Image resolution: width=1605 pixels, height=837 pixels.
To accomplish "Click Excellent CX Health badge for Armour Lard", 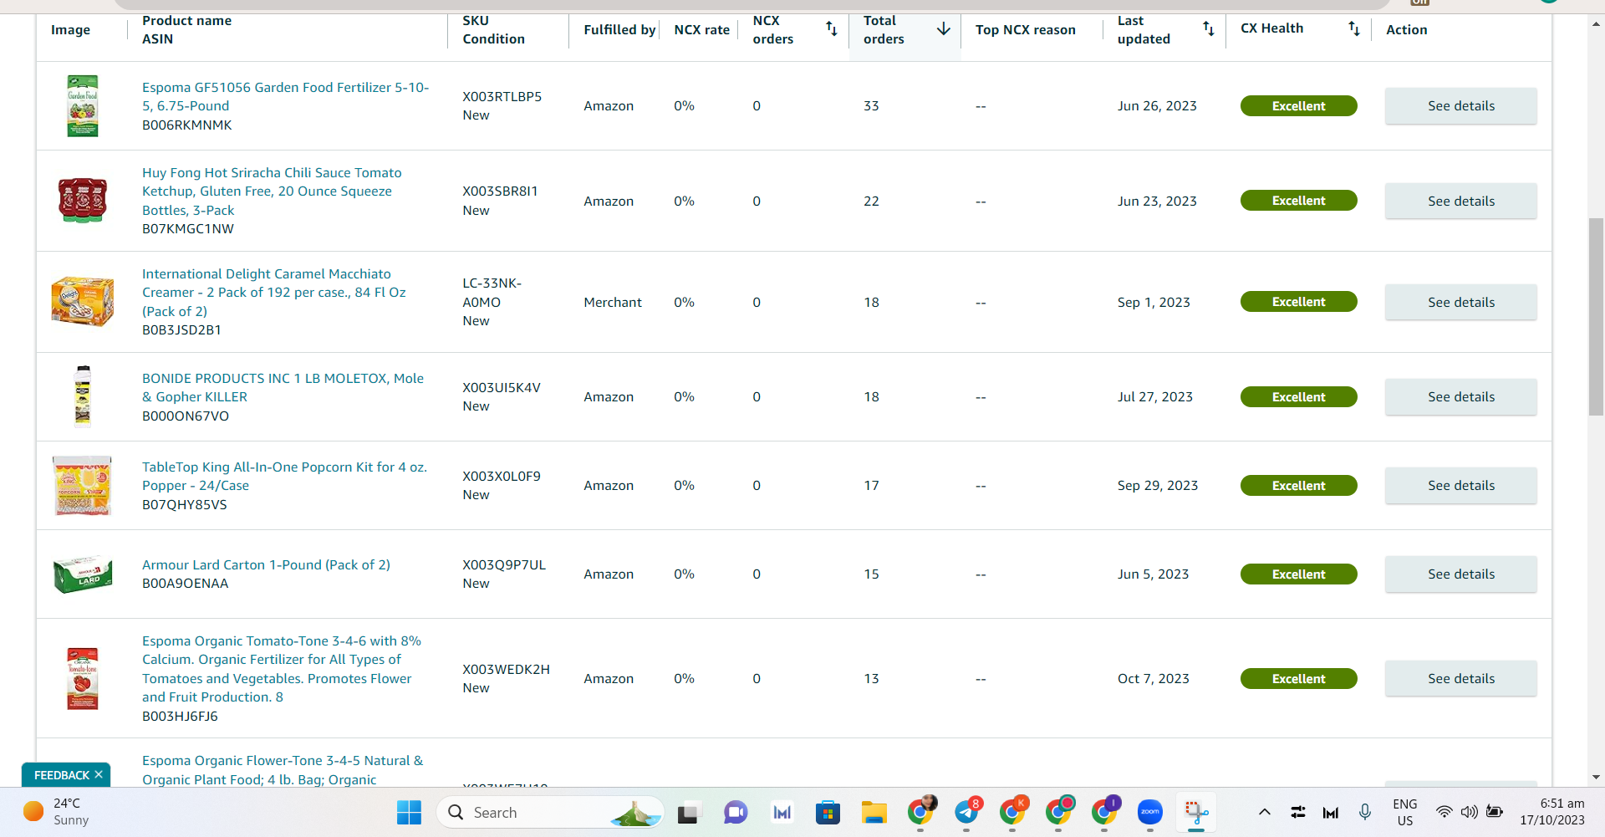I will (1298, 574).
